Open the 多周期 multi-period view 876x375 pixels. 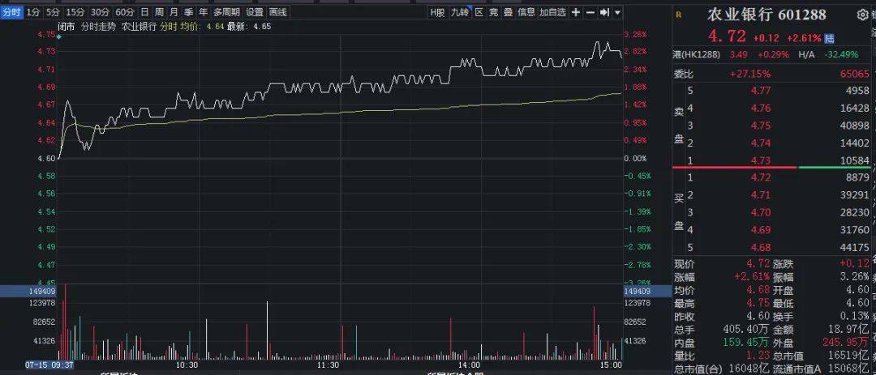click(226, 11)
